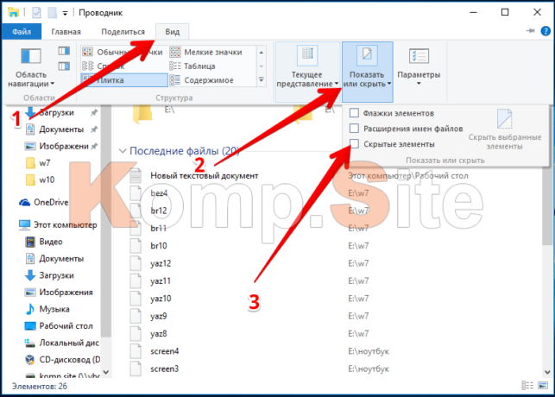Switch to details view status bar icon

pos(527,386)
